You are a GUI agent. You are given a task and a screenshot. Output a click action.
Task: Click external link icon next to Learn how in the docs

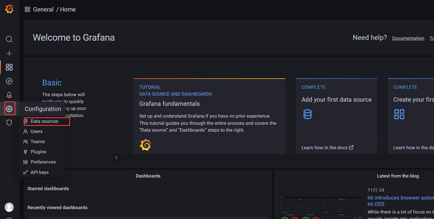tap(351, 148)
